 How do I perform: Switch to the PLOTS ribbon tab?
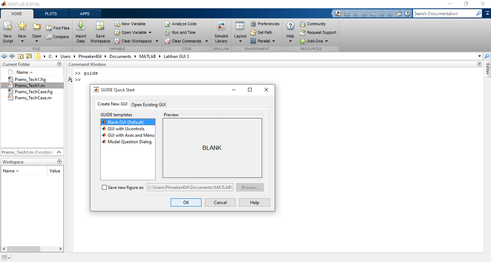[x=51, y=13]
